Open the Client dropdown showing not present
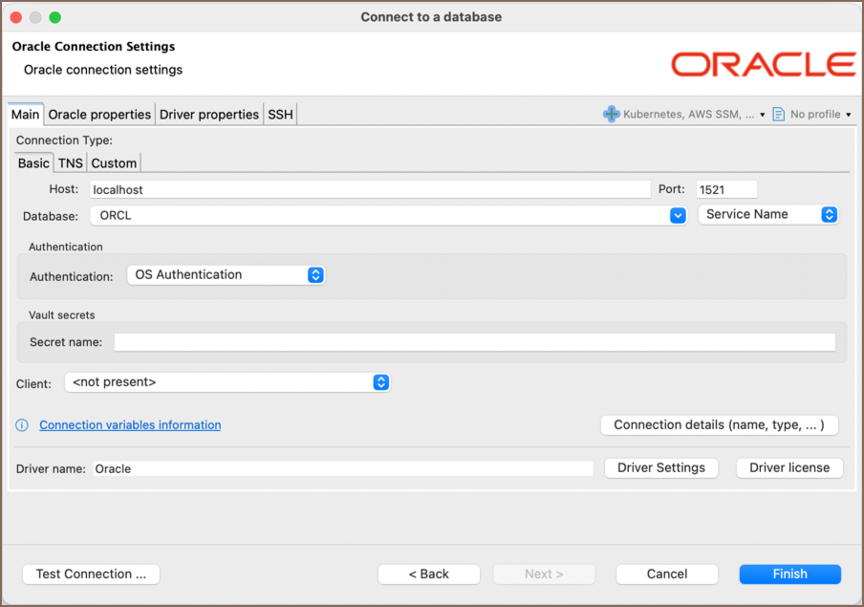Screen dimensions: 864x607 tap(380, 381)
